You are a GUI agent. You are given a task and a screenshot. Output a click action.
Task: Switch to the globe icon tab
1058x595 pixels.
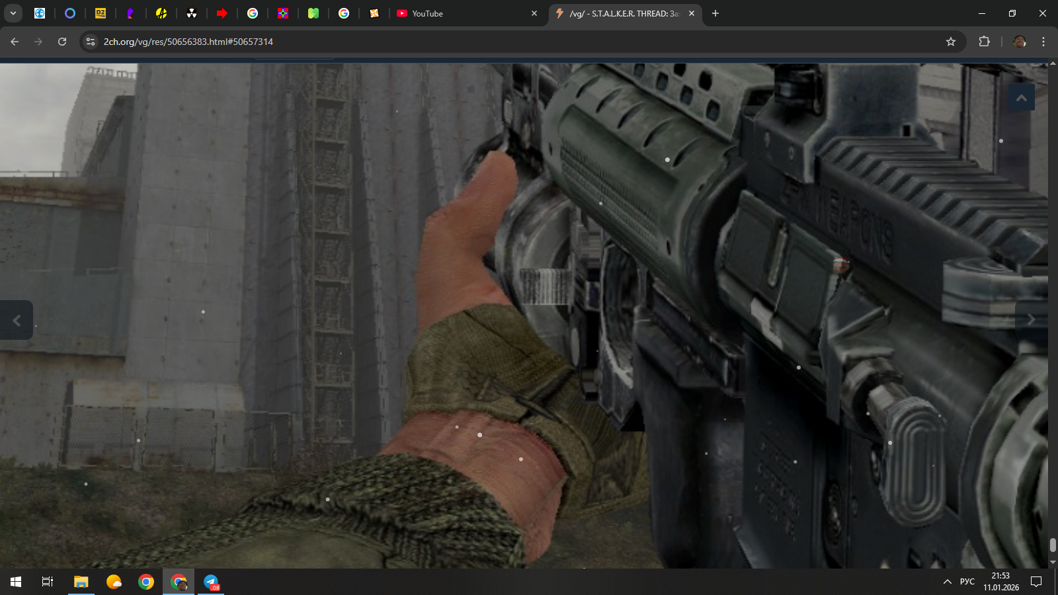pyautogui.click(x=40, y=13)
